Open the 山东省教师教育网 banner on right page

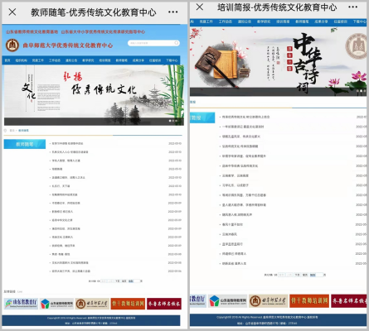(228, 300)
